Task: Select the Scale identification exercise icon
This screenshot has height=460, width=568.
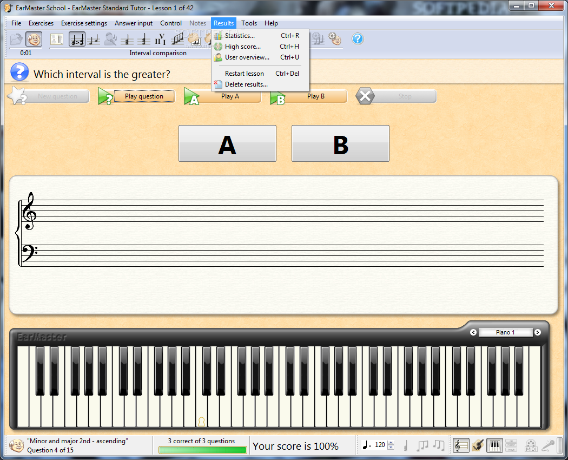Action: [x=177, y=39]
